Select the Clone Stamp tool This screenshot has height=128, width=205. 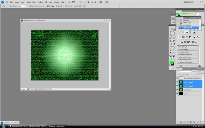[x=170, y=41]
